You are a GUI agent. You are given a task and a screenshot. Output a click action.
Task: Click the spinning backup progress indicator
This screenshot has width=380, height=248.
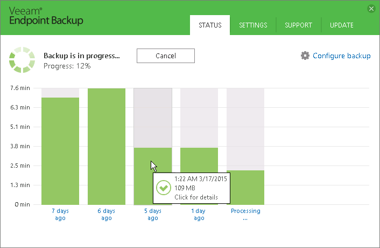22,60
